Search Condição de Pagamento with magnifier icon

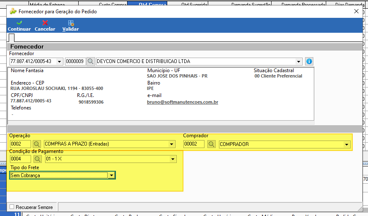click(x=37, y=159)
